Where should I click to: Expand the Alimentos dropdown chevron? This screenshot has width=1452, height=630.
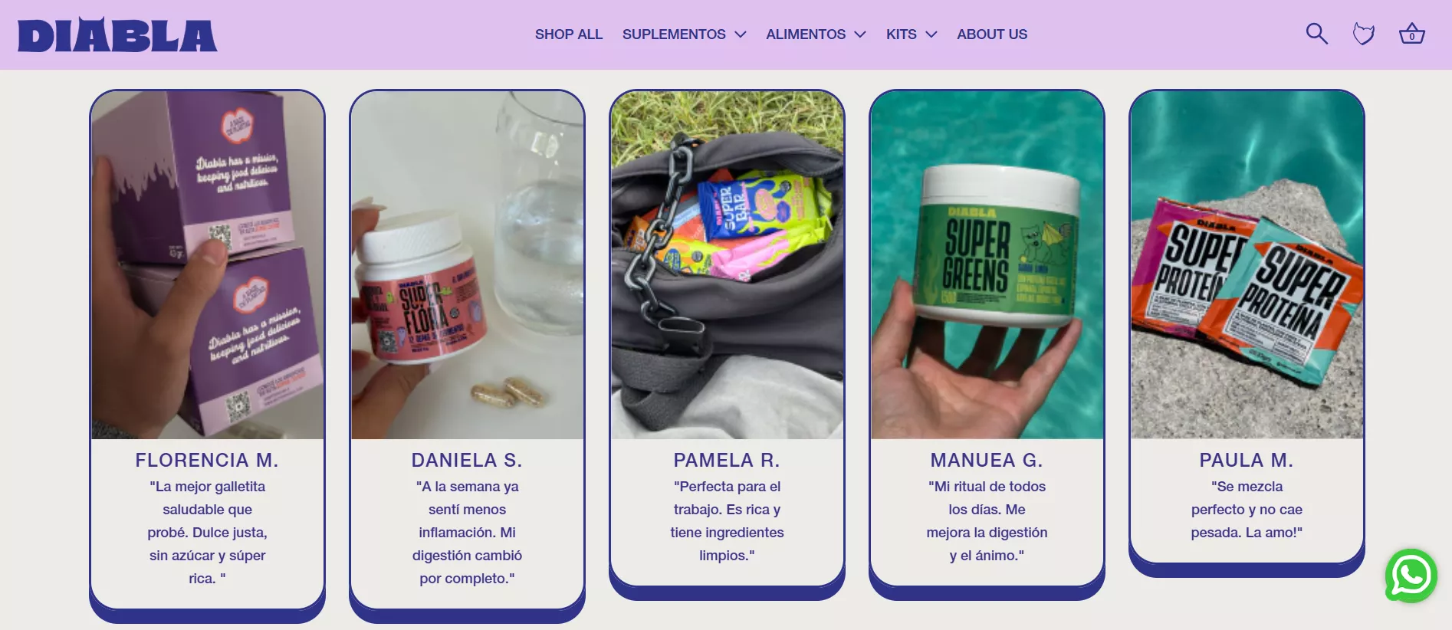coord(860,34)
